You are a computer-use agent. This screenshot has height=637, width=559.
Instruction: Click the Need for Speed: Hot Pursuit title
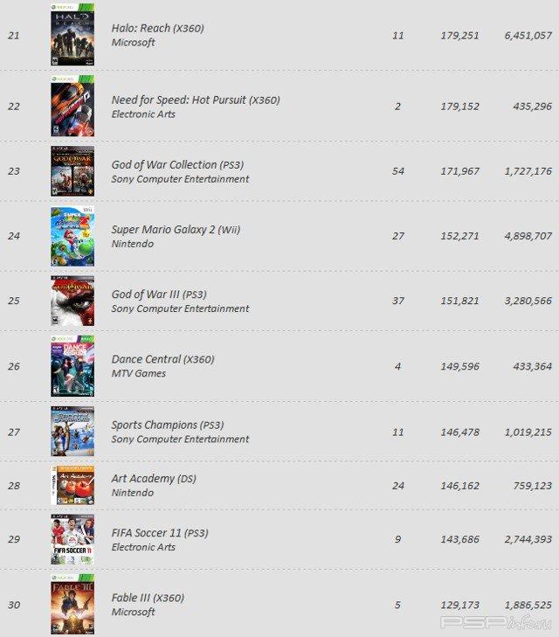pos(196,100)
